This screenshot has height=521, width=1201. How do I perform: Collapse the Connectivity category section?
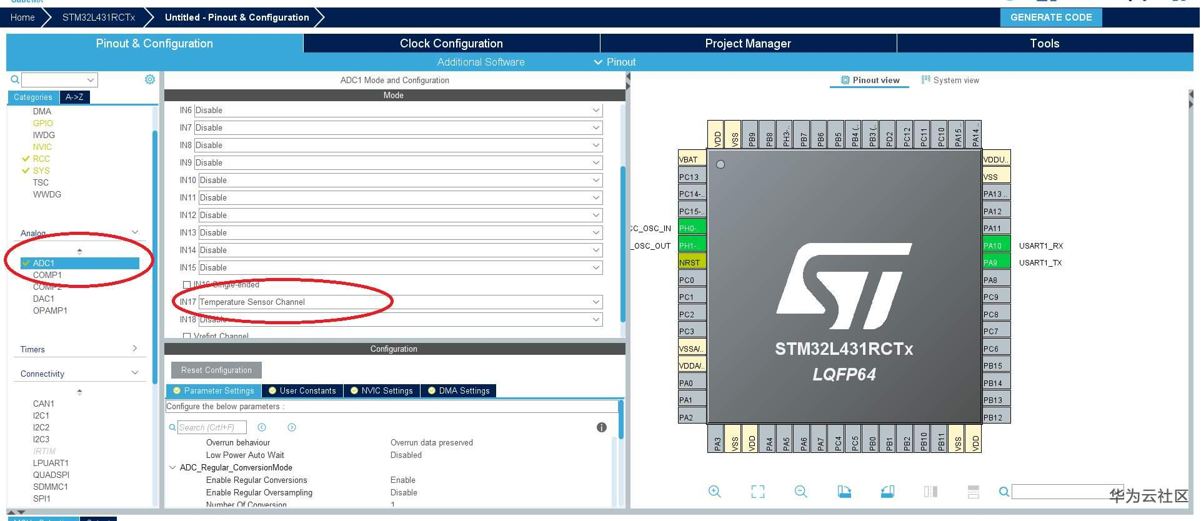[x=135, y=373]
